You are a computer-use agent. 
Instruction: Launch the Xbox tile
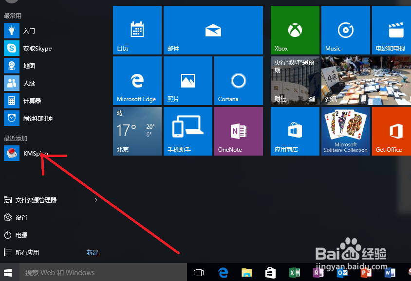295,30
